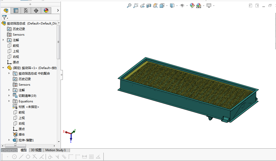
Task: Click the Apply Scene icon
Action: 199,6
